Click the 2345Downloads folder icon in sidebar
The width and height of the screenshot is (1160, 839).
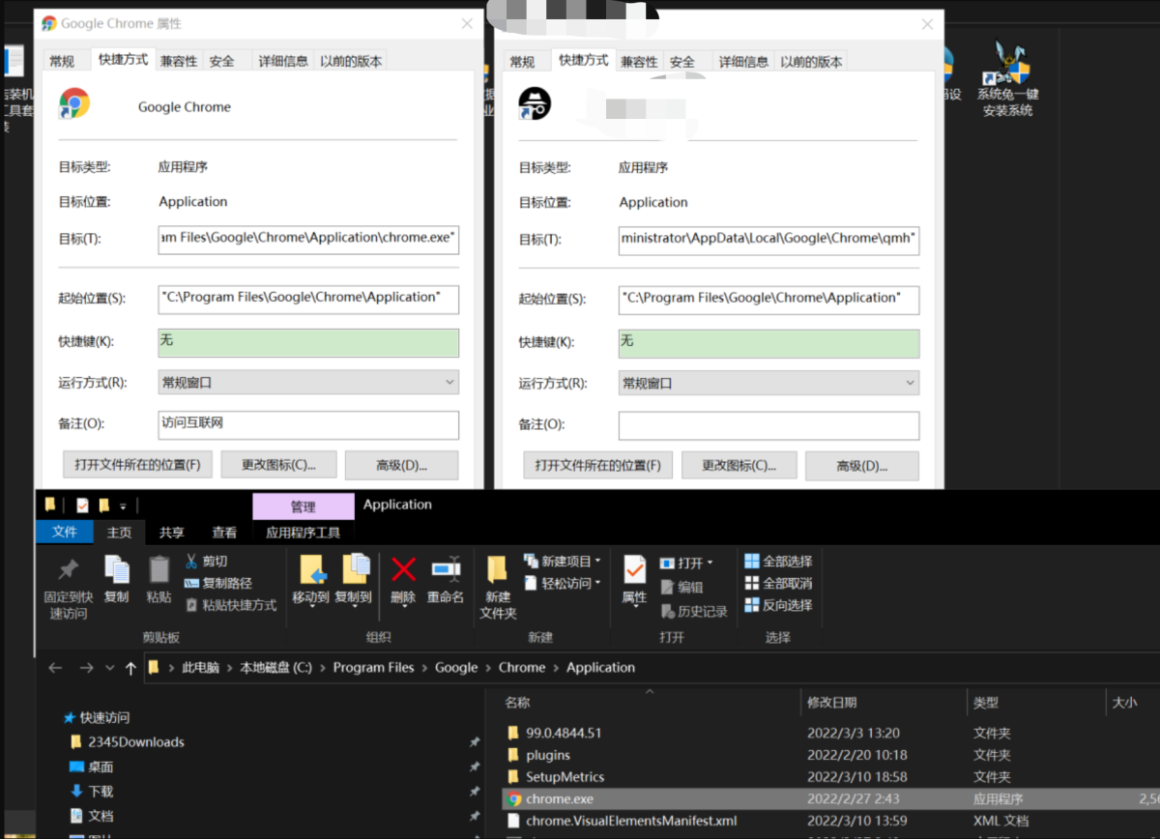coord(77,742)
